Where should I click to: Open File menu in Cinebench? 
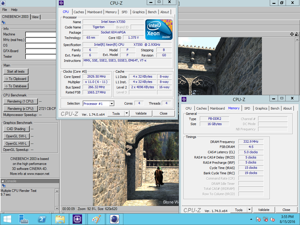coord(5,10)
